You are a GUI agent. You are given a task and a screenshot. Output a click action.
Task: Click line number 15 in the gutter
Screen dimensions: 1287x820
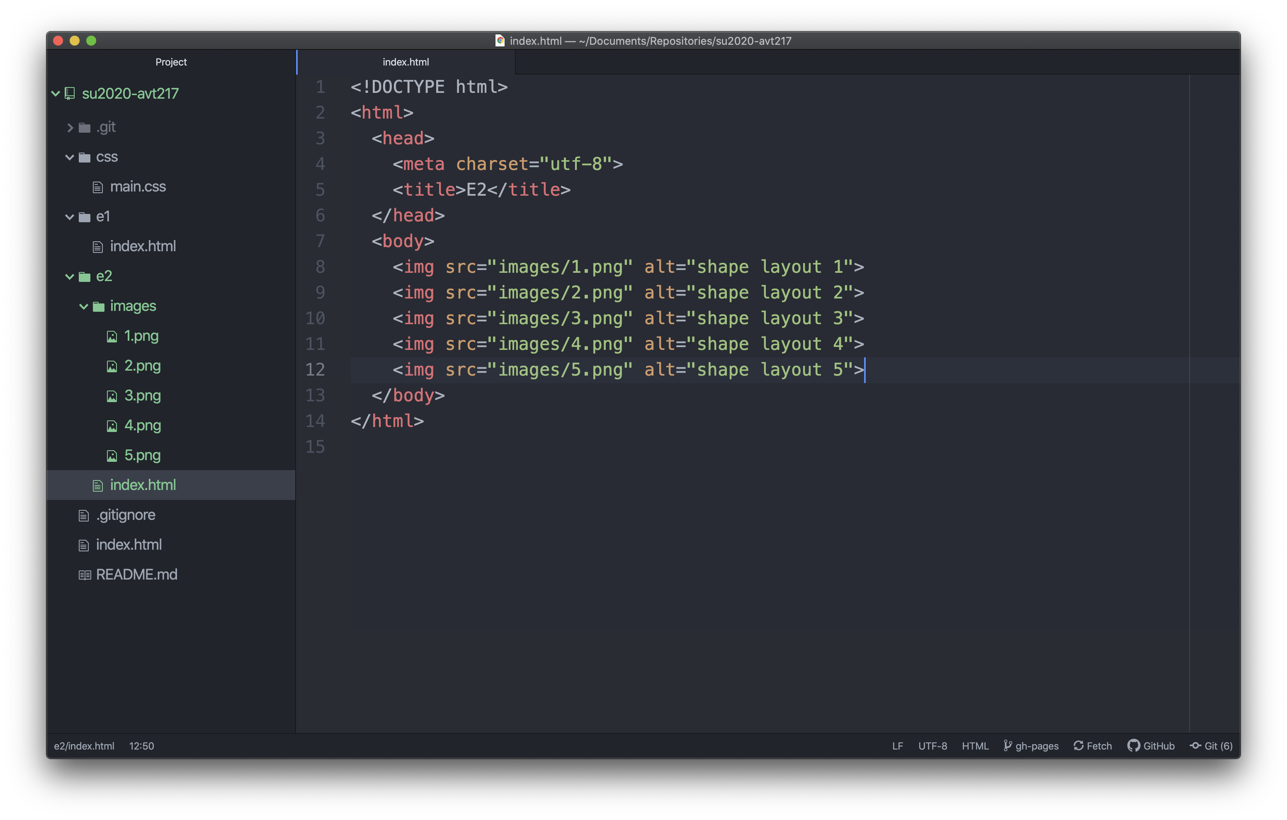pyautogui.click(x=316, y=446)
